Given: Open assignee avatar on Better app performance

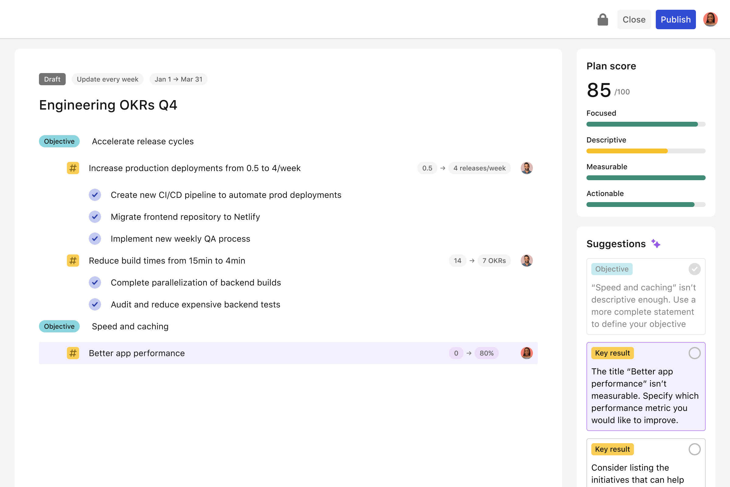Looking at the screenshot, I should (527, 353).
